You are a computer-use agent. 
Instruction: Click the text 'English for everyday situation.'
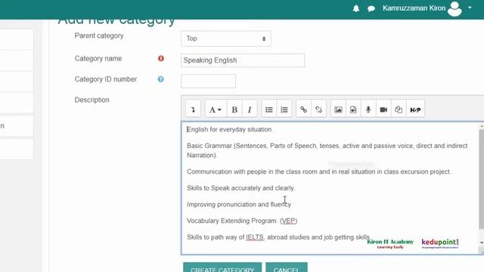tap(230, 129)
